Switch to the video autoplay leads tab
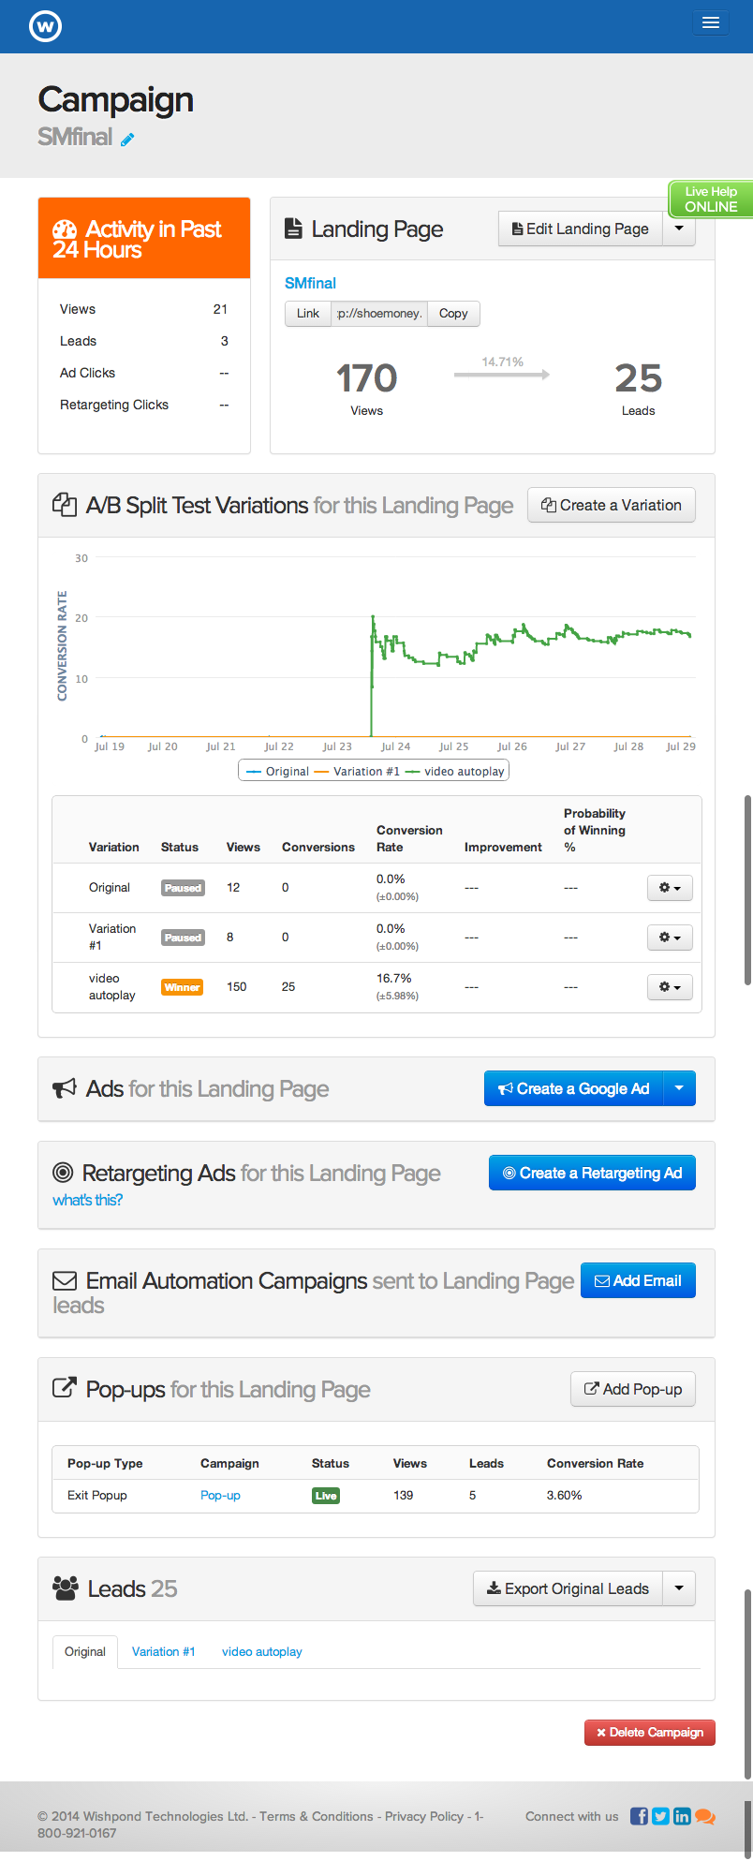 261,1651
